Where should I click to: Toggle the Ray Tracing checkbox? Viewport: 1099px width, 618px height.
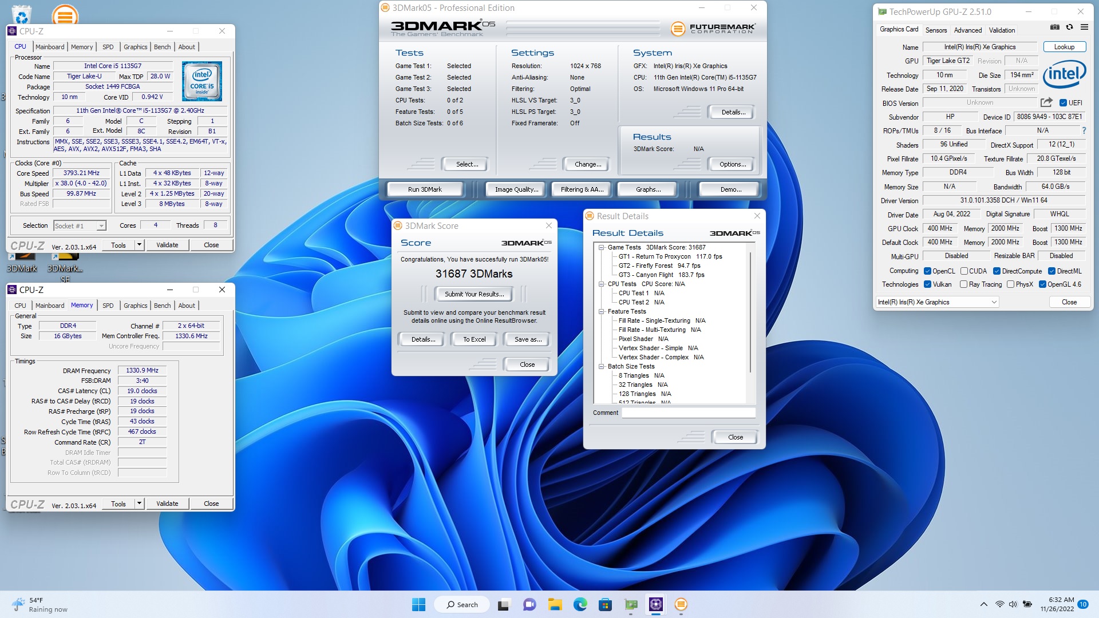pyautogui.click(x=963, y=284)
